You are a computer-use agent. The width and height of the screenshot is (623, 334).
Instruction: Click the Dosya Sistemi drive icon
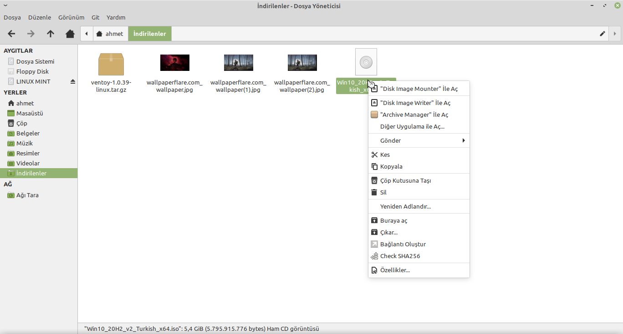click(x=11, y=62)
